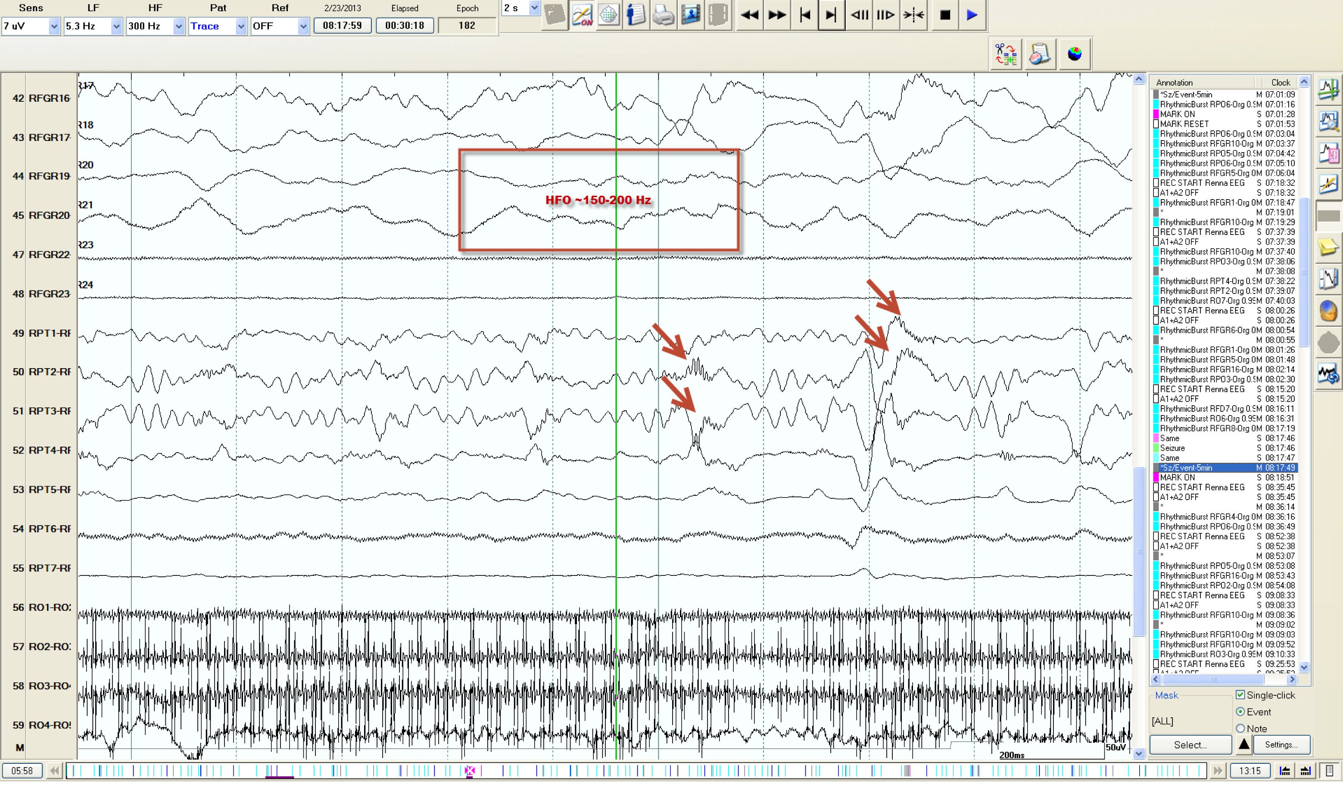Image resolution: width=1343 pixels, height=791 pixels.
Task: Select MARK ON annotation at 08:18:51
Action: pyautogui.click(x=1177, y=478)
